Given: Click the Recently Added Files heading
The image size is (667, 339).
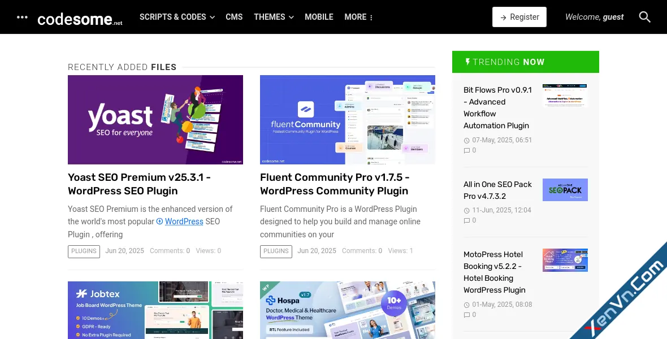Looking at the screenshot, I should pos(122,67).
